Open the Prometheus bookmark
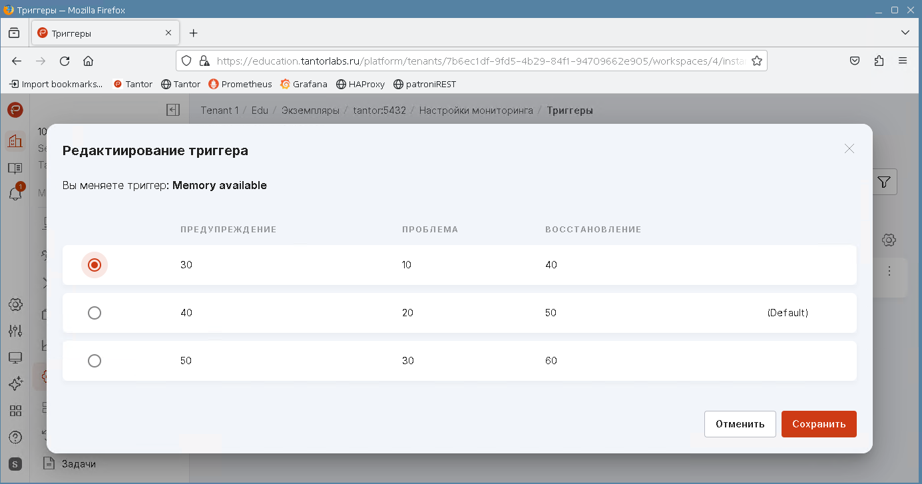This screenshot has width=922, height=484. 240,84
